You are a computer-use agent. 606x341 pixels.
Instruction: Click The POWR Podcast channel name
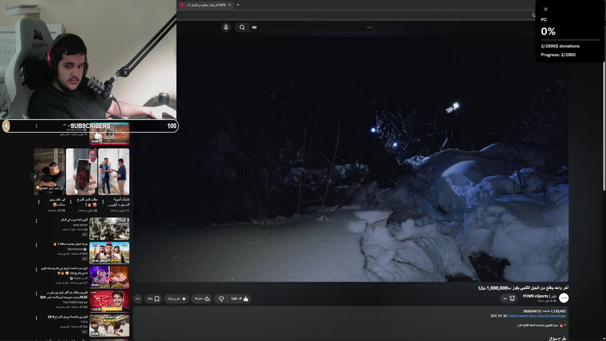(75, 302)
